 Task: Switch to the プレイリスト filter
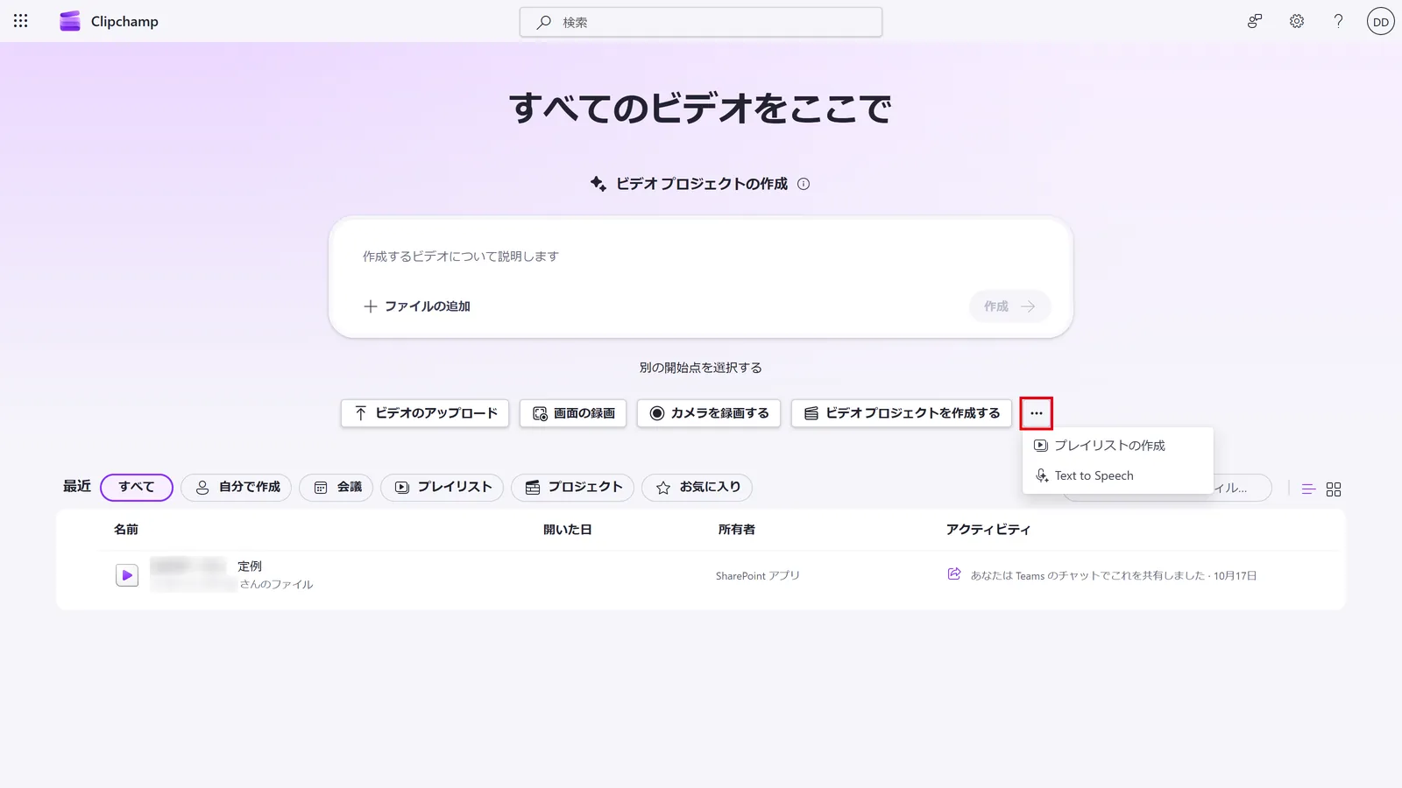[x=443, y=487]
